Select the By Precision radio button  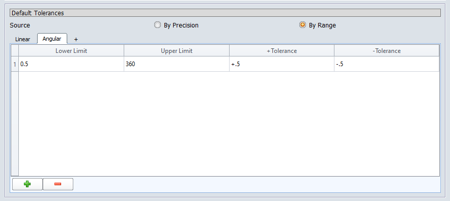(x=157, y=25)
